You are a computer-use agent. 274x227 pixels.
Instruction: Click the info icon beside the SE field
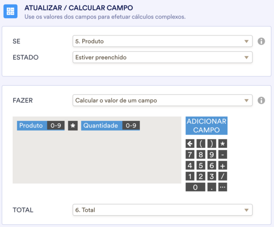(x=261, y=41)
